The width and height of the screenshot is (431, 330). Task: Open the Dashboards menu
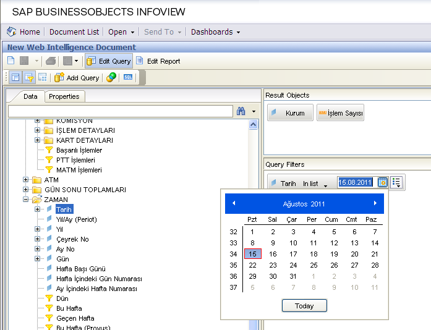point(215,32)
